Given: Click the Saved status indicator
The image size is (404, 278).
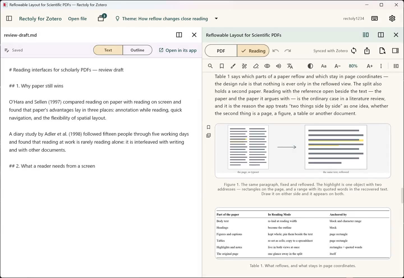Looking at the screenshot, I should coord(14,50).
